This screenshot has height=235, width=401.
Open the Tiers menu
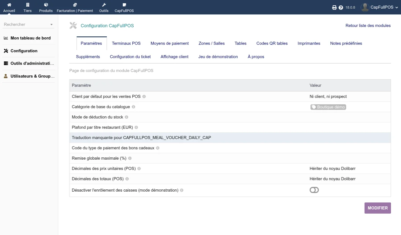pyautogui.click(x=27, y=7)
